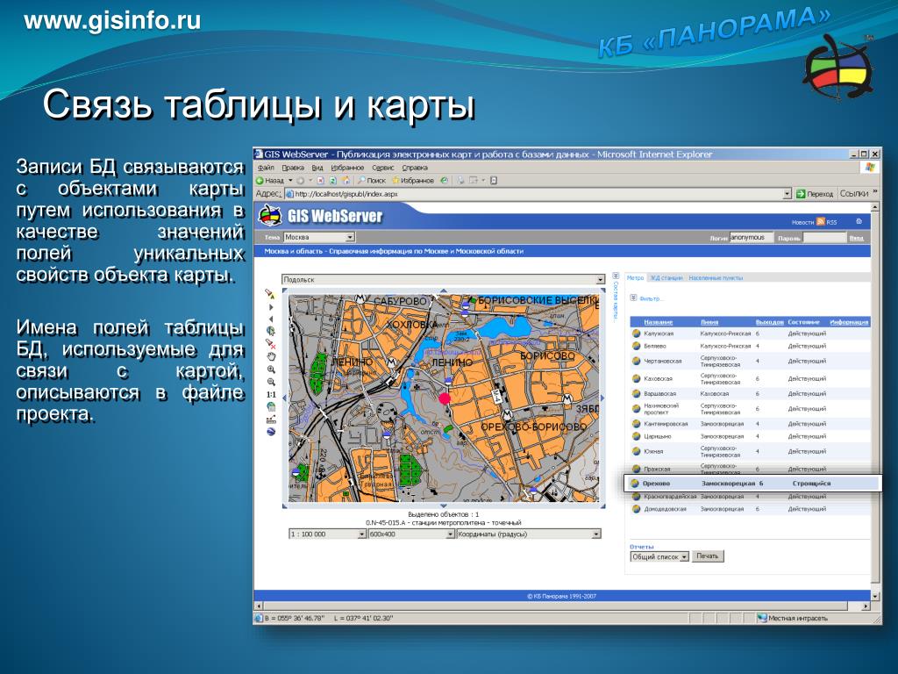The width and height of the screenshot is (898, 674).
Task: Select the highlight-object flashlight tool
Action: pos(270,294)
